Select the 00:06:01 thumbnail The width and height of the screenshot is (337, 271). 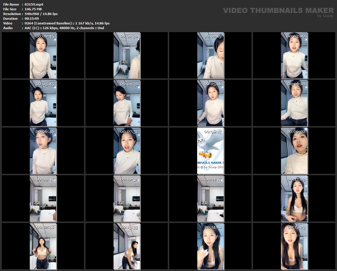(x=294, y=103)
